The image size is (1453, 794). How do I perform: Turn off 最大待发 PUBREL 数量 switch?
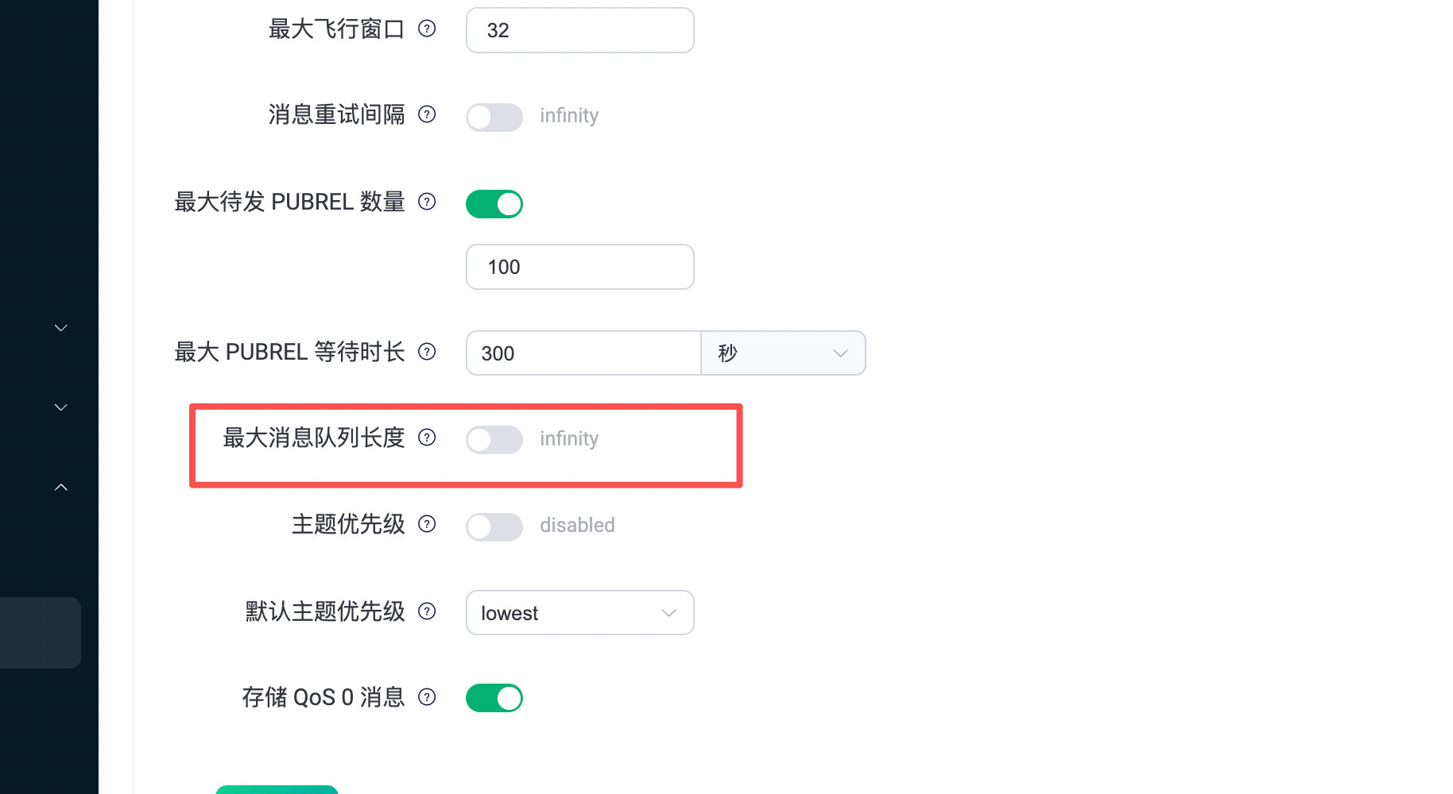tap(494, 204)
